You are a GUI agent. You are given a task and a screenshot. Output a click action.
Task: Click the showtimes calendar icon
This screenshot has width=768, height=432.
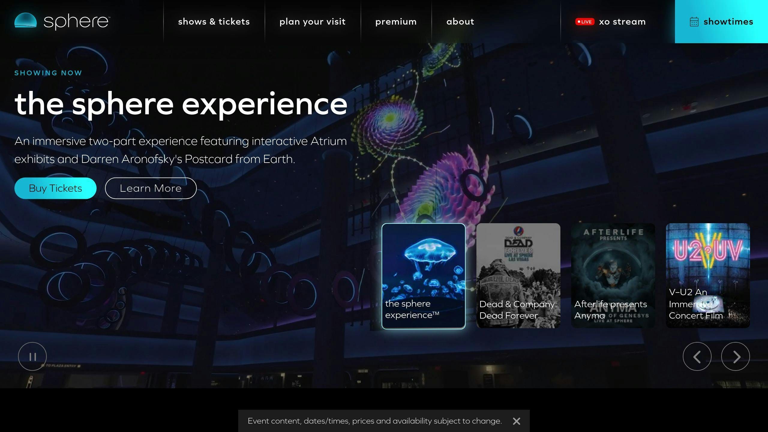click(x=694, y=22)
